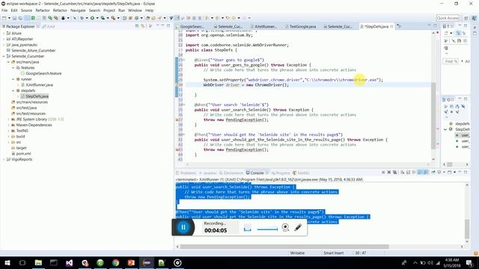Click the Find field in task list

[x=451, y=61]
